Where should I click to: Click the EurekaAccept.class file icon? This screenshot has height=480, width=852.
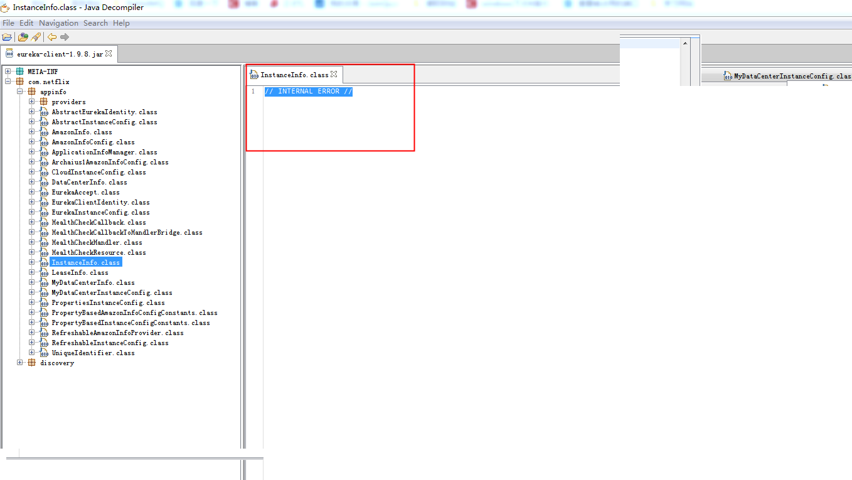tap(44, 192)
